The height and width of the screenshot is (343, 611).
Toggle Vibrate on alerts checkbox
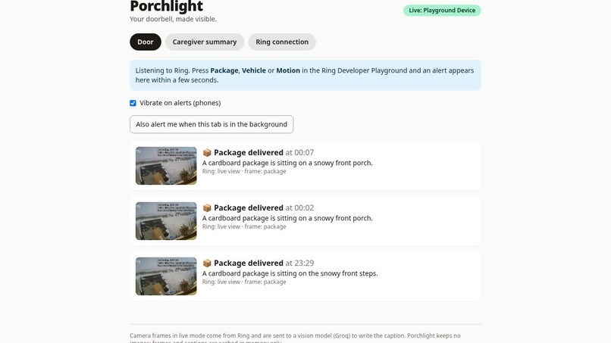(x=133, y=103)
